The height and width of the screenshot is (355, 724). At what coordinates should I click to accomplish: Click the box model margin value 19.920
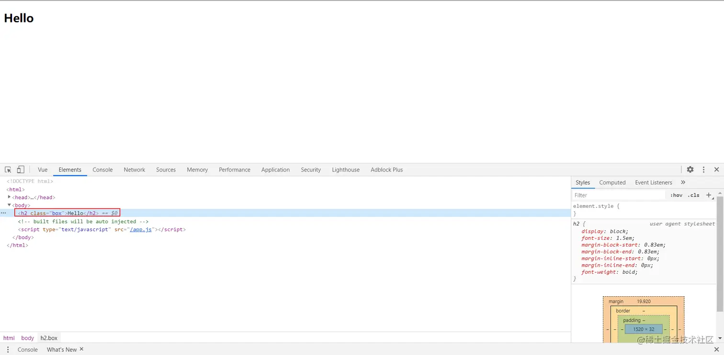(644, 301)
